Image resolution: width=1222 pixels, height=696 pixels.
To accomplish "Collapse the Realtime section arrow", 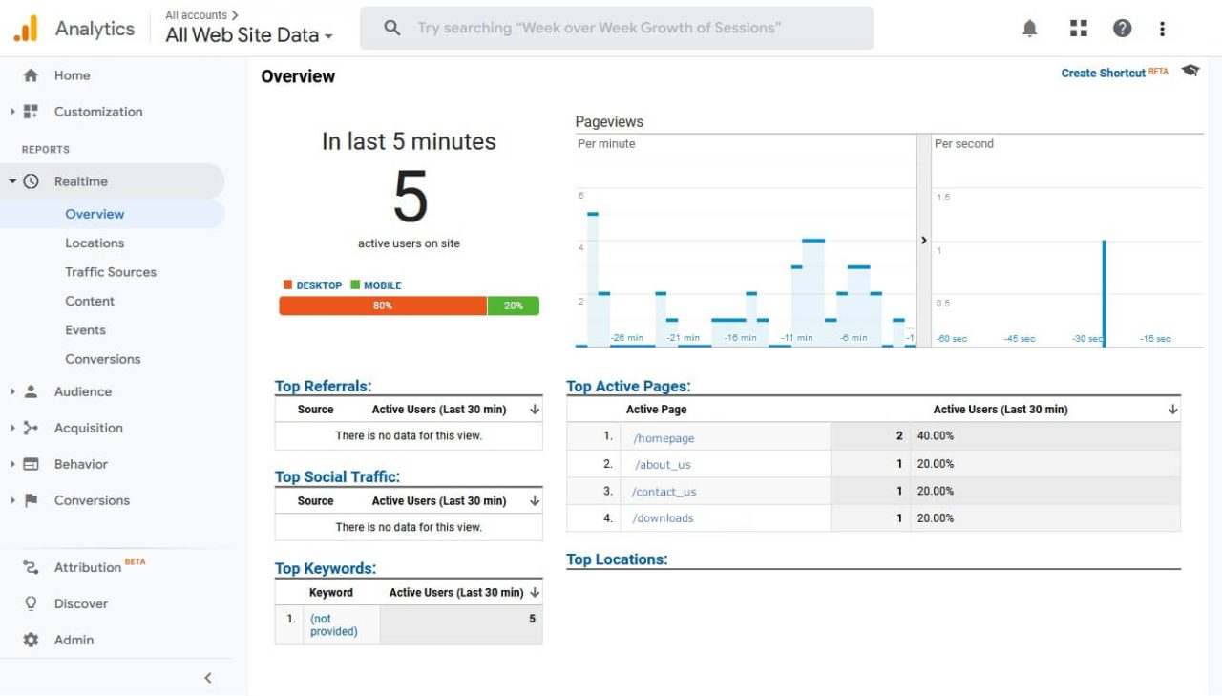I will [x=12, y=181].
